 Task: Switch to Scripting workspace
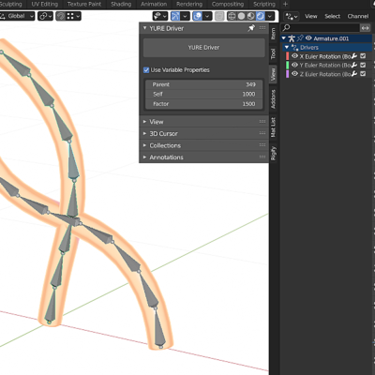point(264,4)
